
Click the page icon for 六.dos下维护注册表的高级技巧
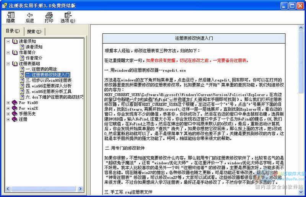(22, 97)
